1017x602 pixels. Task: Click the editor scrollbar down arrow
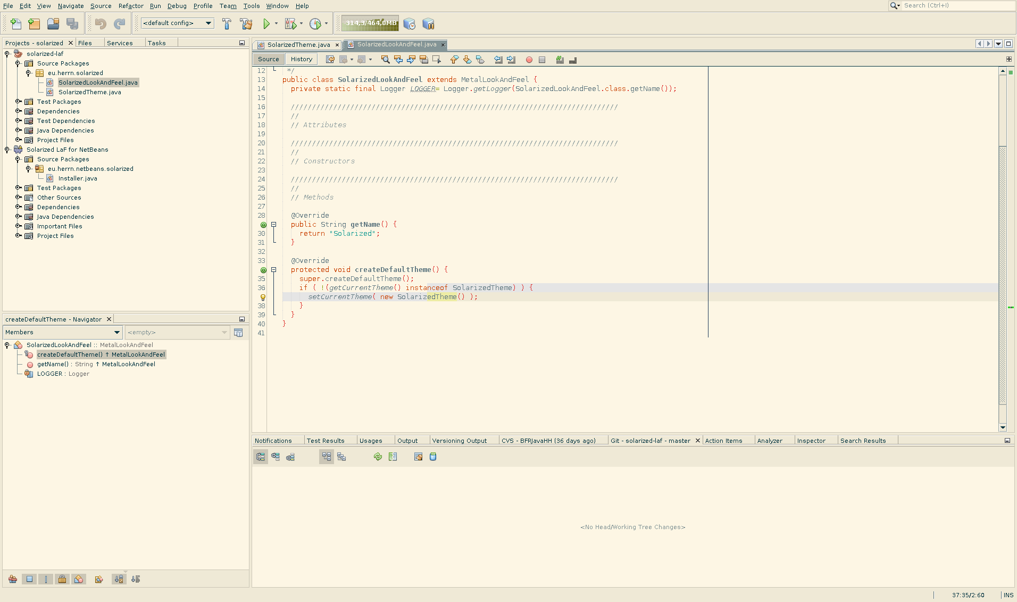pyautogui.click(x=1003, y=427)
